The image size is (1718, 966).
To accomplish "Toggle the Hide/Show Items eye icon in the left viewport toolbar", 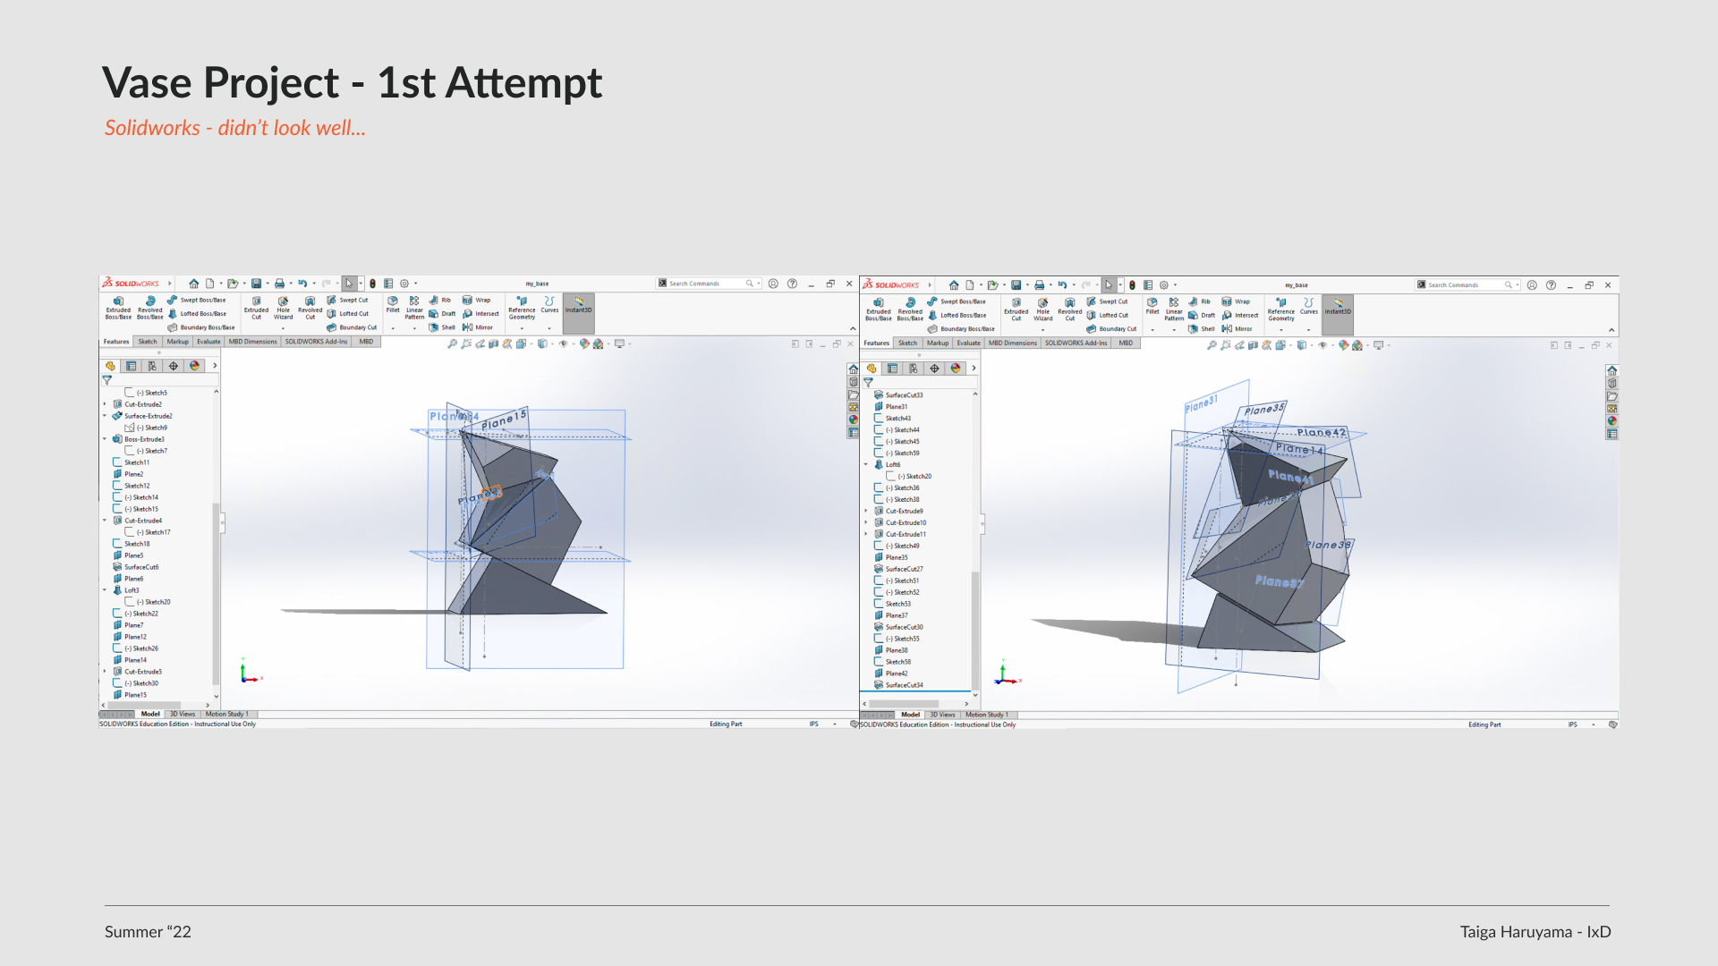I will tap(563, 343).
